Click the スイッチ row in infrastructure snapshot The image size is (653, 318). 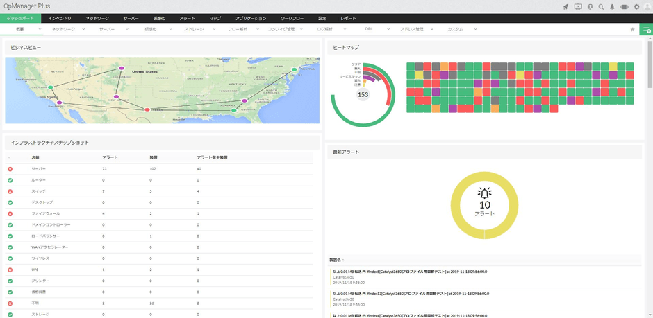pos(39,191)
